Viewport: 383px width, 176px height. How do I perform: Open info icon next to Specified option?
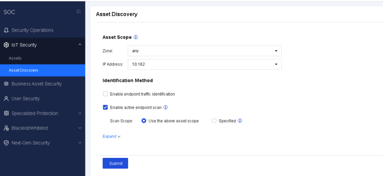[x=240, y=121]
